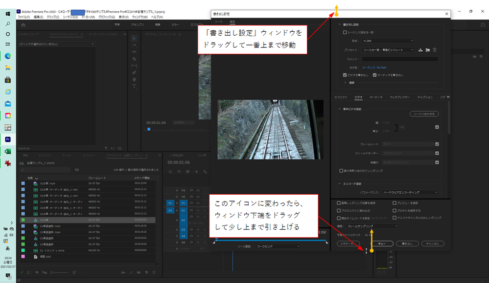Open the 'ヘルプ(H)' menu

(x=157, y=17)
